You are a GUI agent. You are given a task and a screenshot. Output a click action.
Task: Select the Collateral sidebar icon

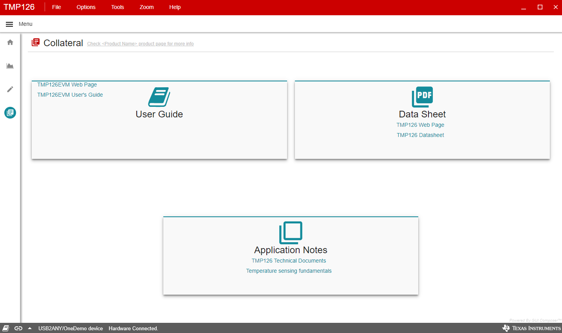[x=10, y=113]
